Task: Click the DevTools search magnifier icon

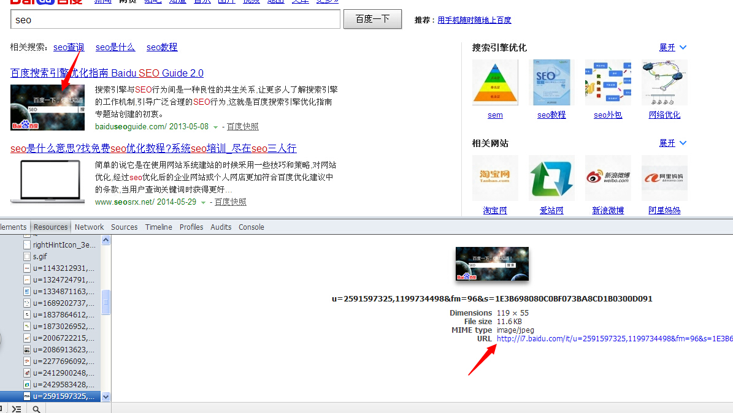Action: pyautogui.click(x=36, y=409)
